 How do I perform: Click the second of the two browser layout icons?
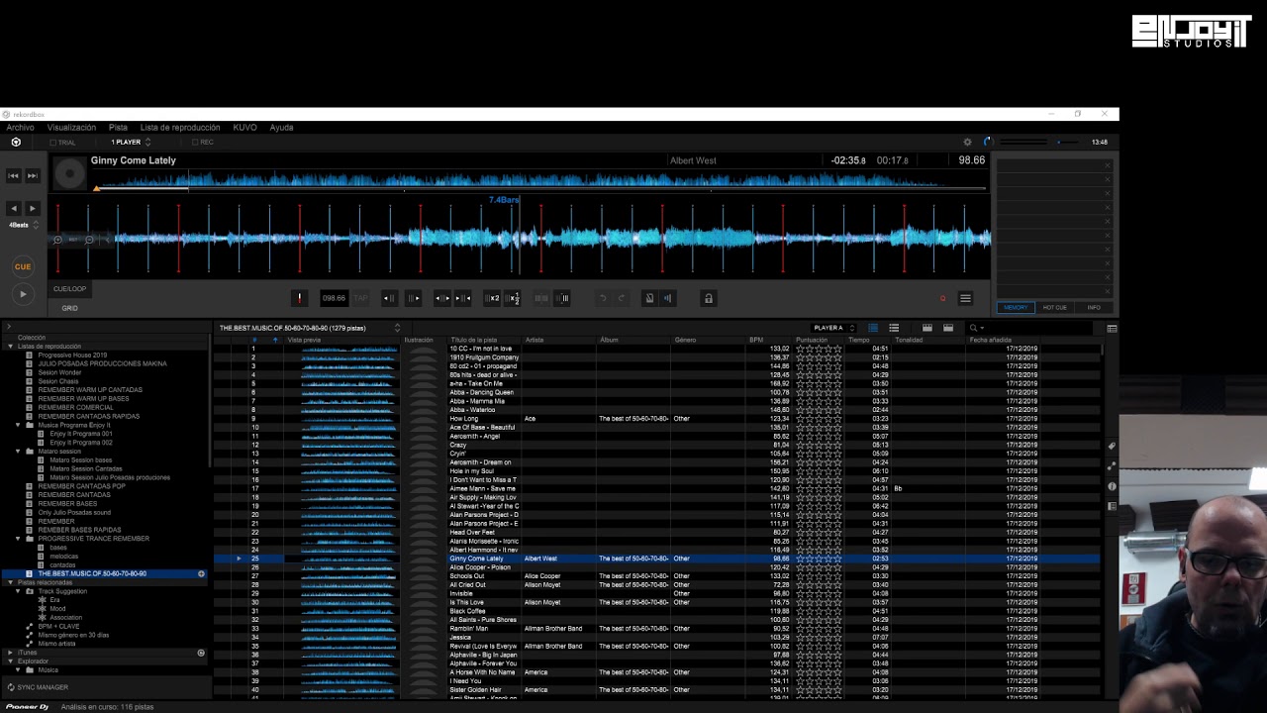948,328
